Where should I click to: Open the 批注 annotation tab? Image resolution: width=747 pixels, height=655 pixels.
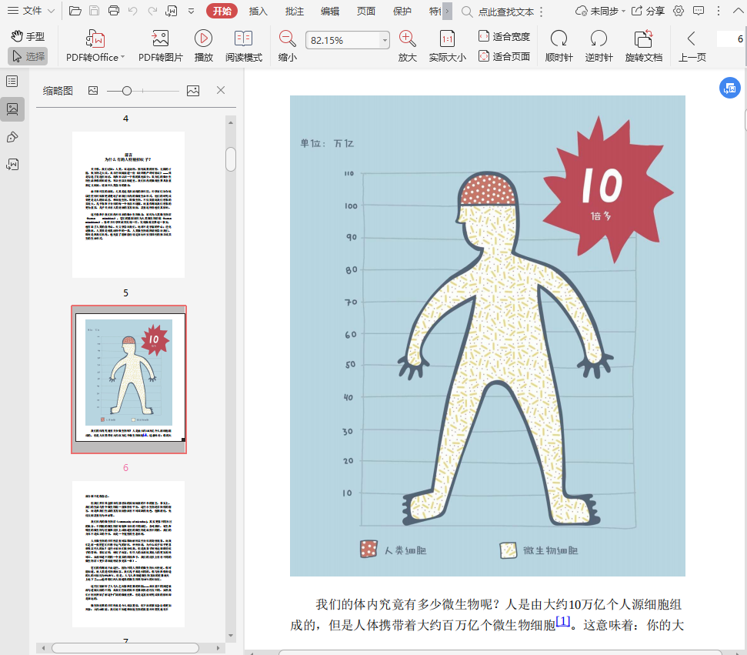click(294, 11)
